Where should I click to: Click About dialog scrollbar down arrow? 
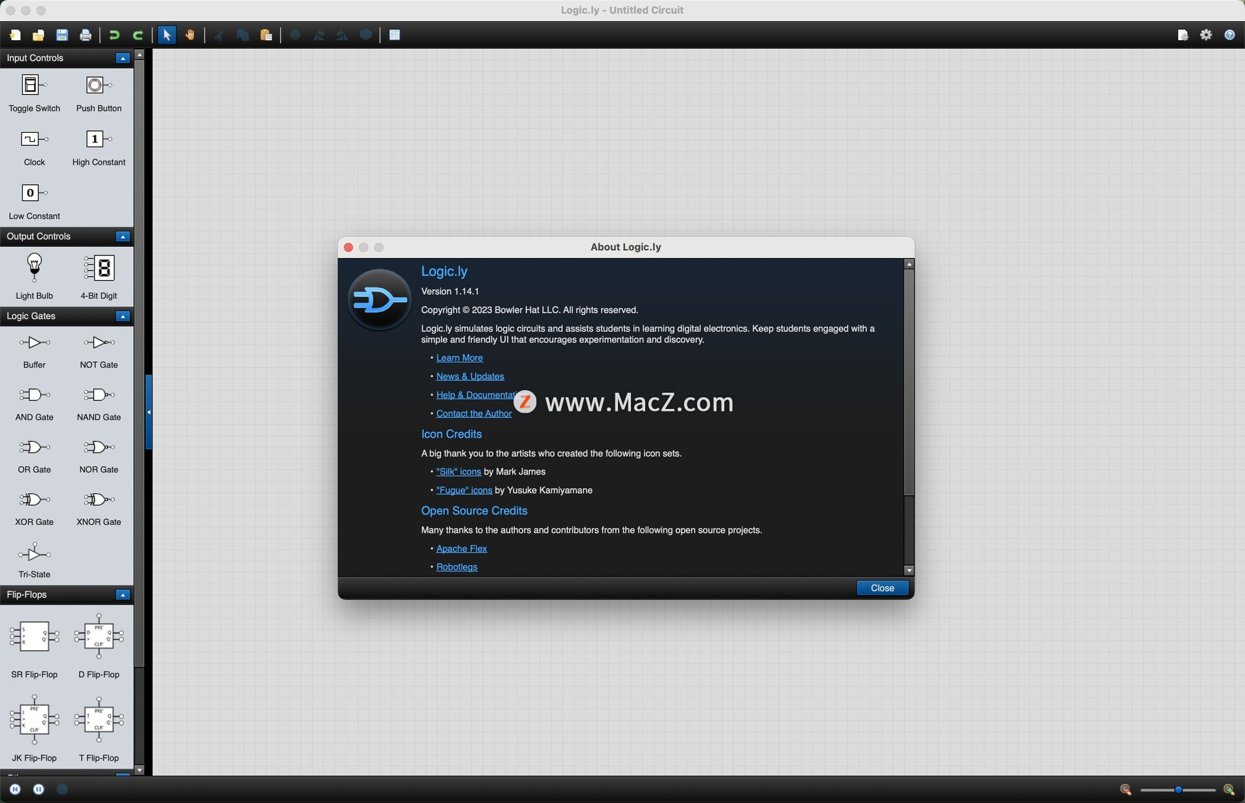coord(908,570)
